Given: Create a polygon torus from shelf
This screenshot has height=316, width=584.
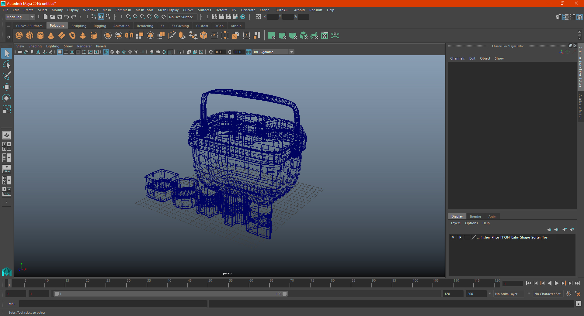Looking at the screenshot, I should pos(72,36).
